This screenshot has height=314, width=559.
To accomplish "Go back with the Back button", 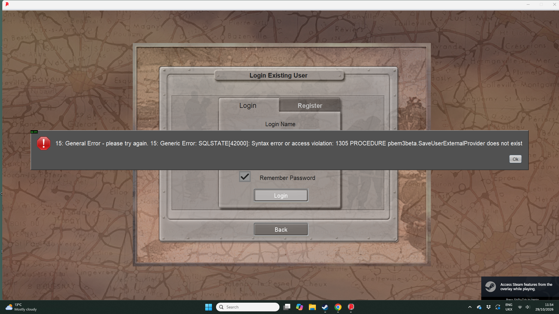I will pos(281,229).
